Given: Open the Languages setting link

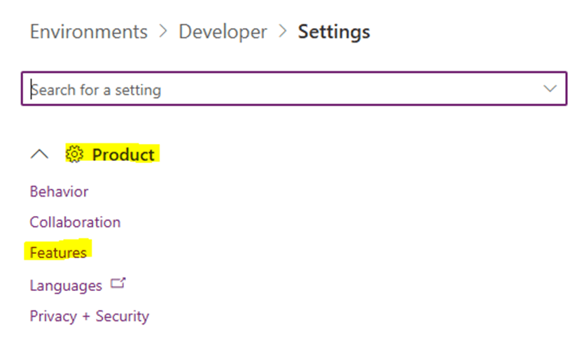Looking at the screenshot, I should click(x=66, y=285).
